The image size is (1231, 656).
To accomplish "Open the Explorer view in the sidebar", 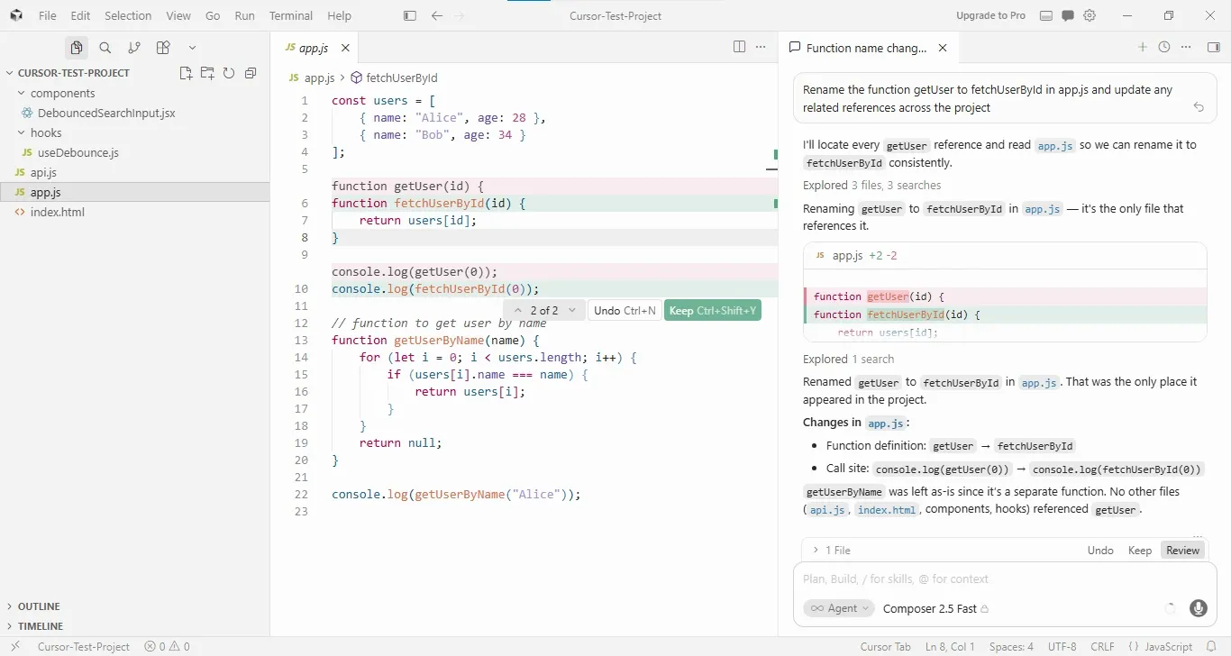I will pyautogui.click(x=77, y=48).
